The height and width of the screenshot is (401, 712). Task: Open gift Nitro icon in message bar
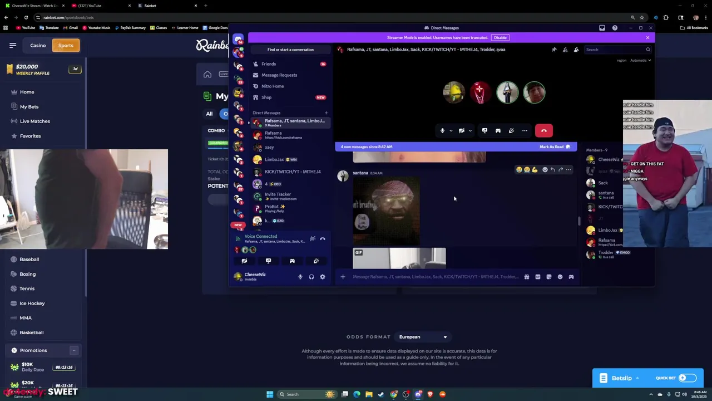527,277
